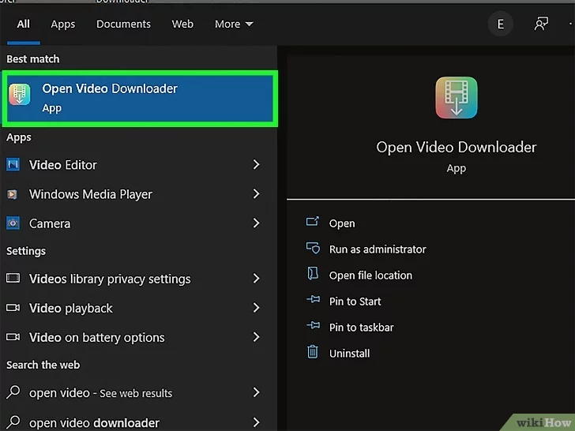Expand Camera options chevron

click(257, 223)
